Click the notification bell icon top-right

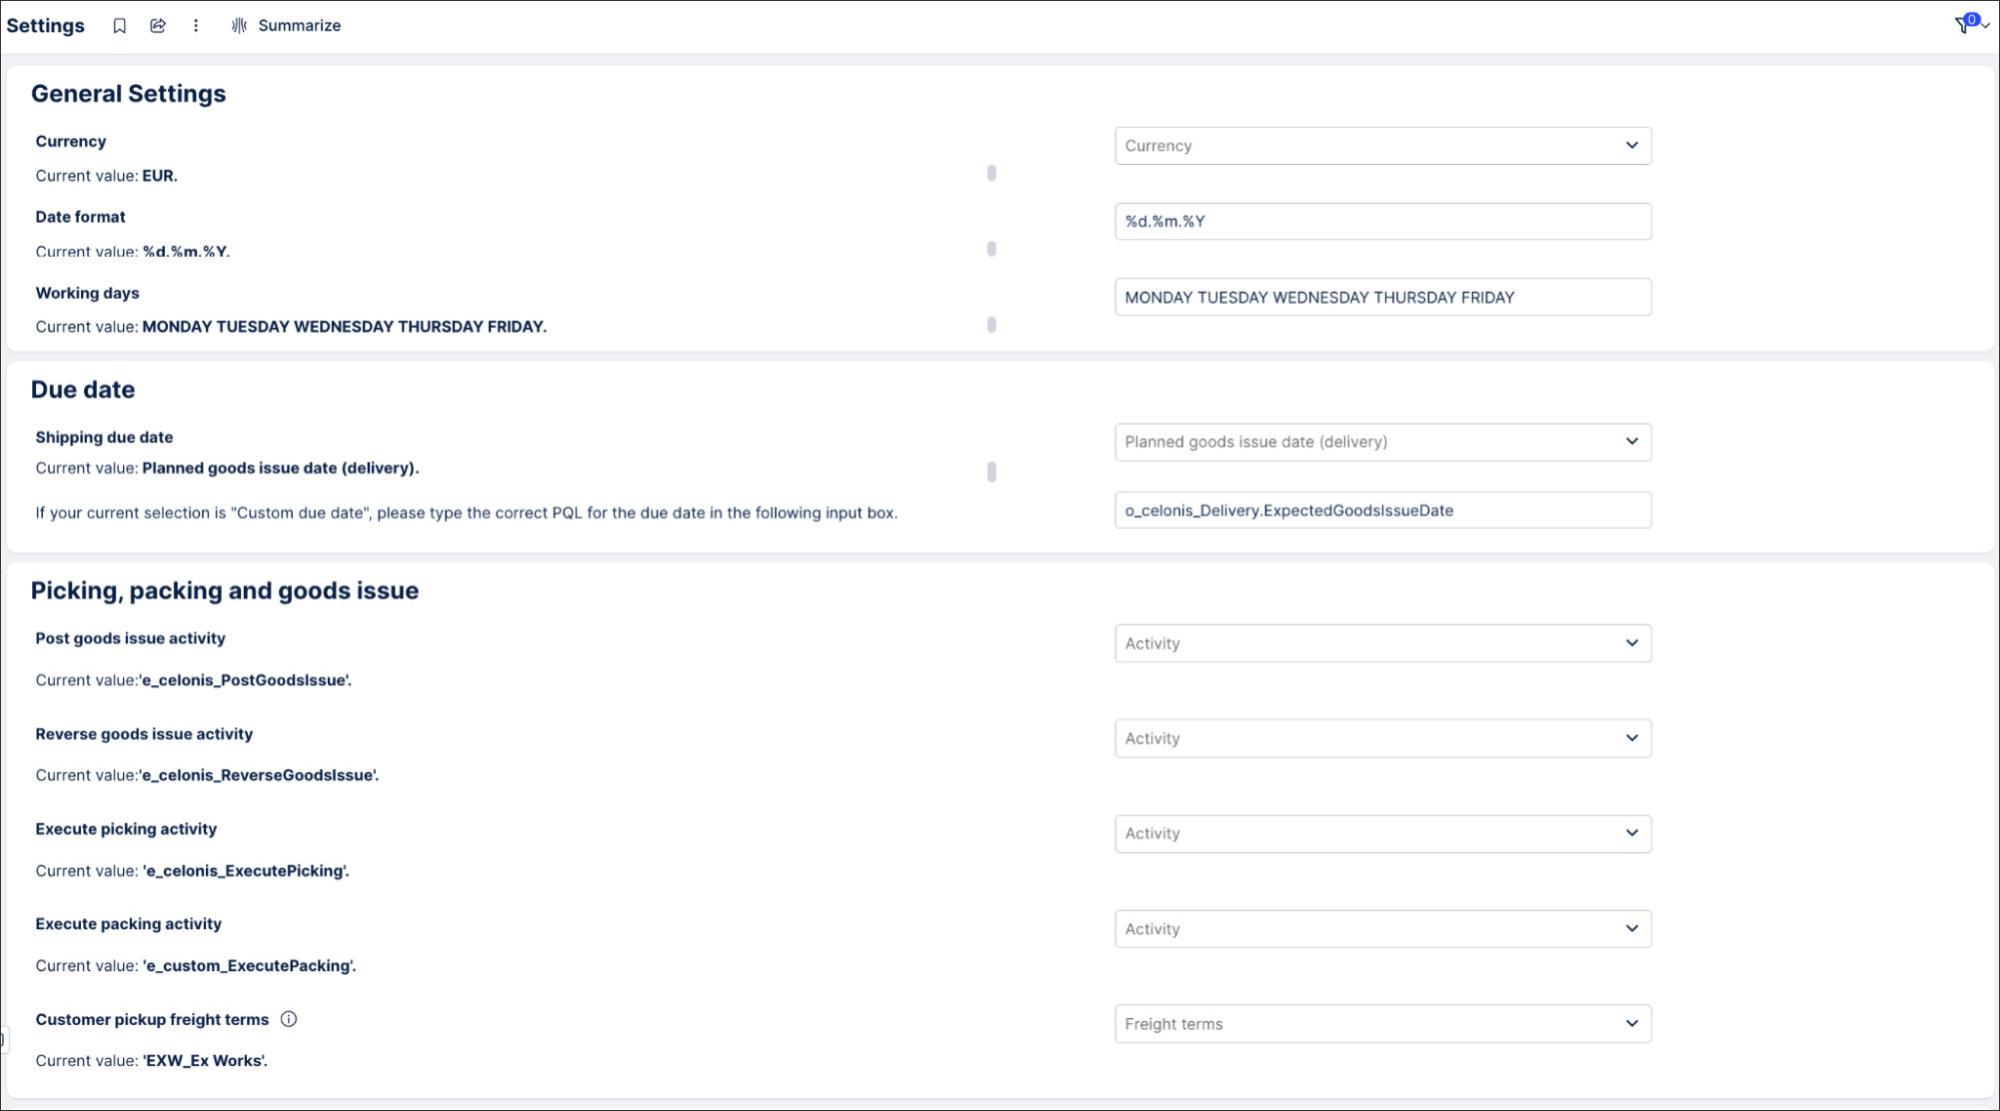(x=1966, y=23)
